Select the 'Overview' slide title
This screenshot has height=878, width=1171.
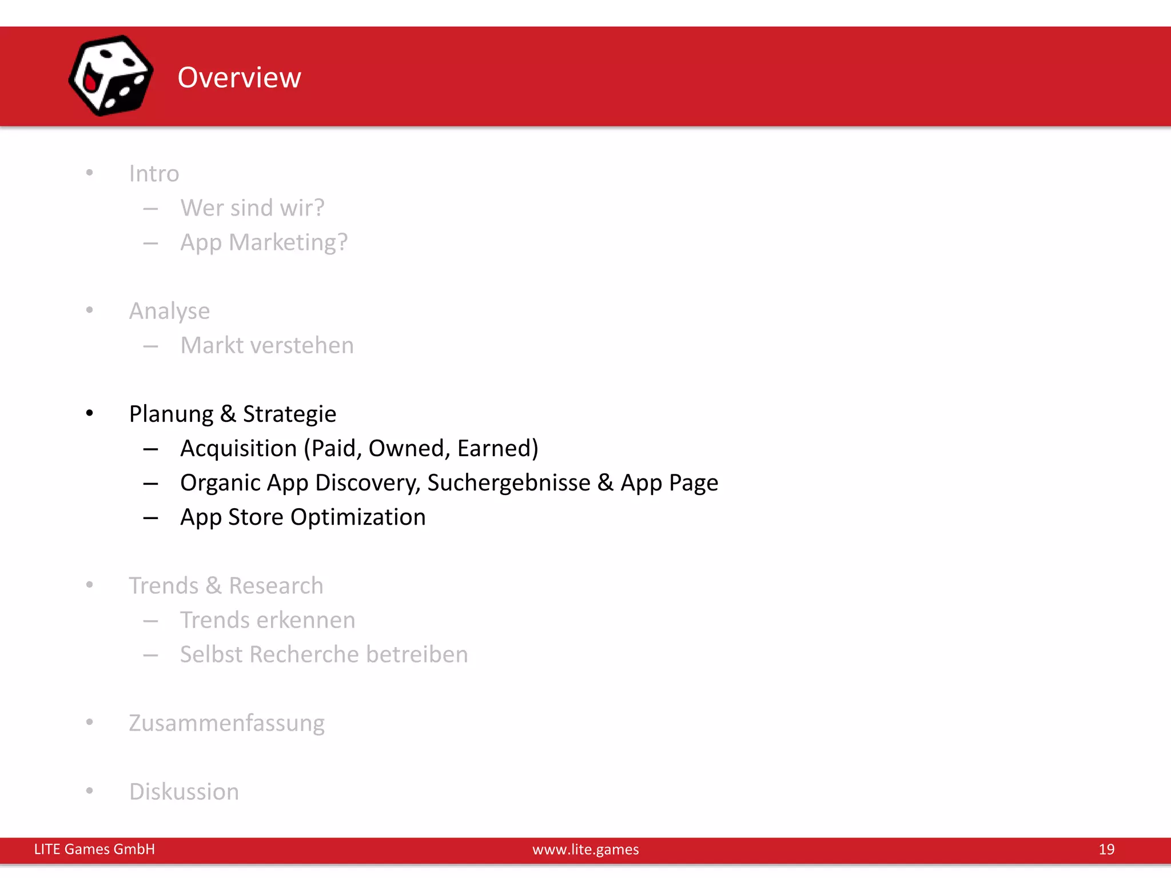pos(239,77)
